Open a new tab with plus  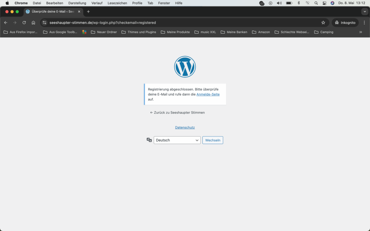point(88,11)
